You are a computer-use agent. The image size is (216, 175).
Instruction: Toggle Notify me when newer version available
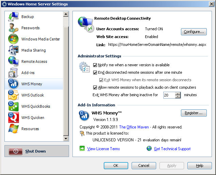pos(95,65)
